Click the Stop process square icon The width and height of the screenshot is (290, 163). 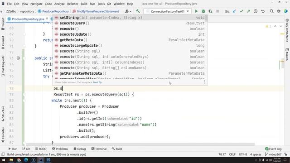click(217, 11)
